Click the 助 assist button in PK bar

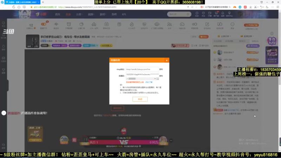(74, 140)
